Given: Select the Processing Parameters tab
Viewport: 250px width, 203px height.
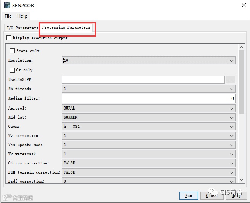Looking at the screenshot, I should click(66, 27).
